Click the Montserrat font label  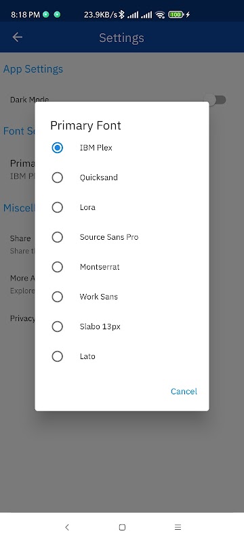click(100, 267)
